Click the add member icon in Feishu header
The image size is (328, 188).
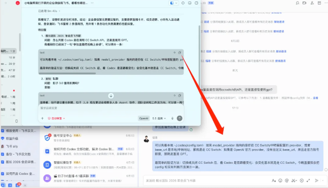[312, 3]
